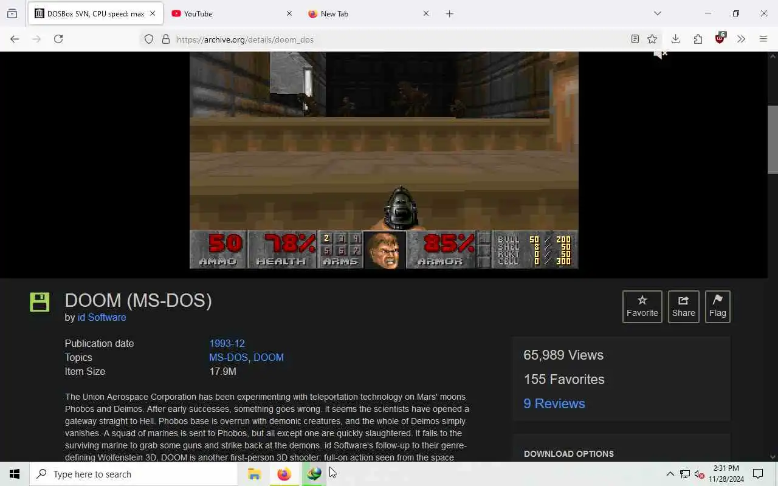
Task: Open the 1993-12 publication date link
Action: pos(227,343)
